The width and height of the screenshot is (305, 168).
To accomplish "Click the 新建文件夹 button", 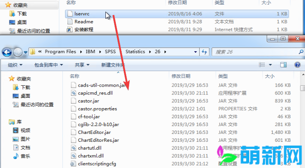I will pyautogui.click(x=113, y=65).
